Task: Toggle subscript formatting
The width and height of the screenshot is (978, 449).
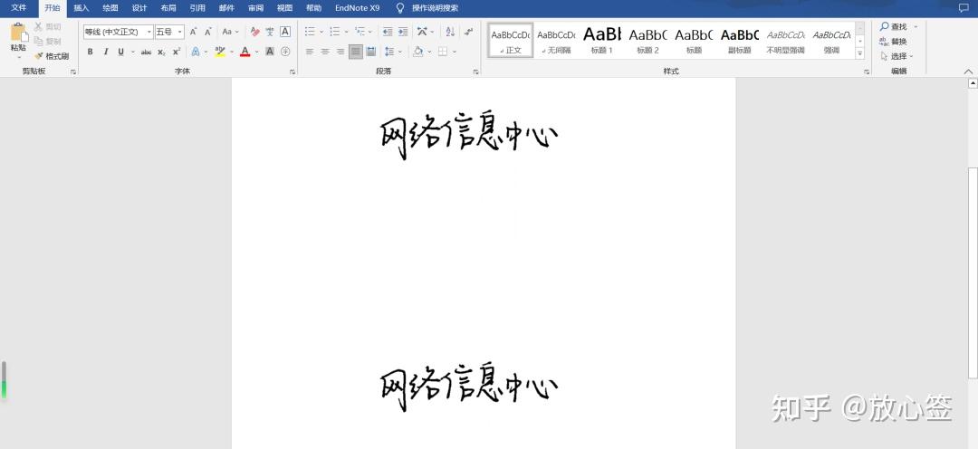Action: coord(161,52)
